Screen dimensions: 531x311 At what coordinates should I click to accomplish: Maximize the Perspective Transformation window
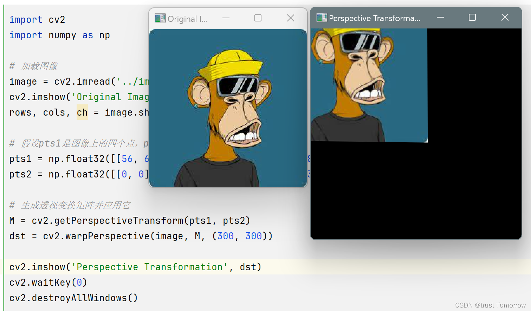pos(472,17)
